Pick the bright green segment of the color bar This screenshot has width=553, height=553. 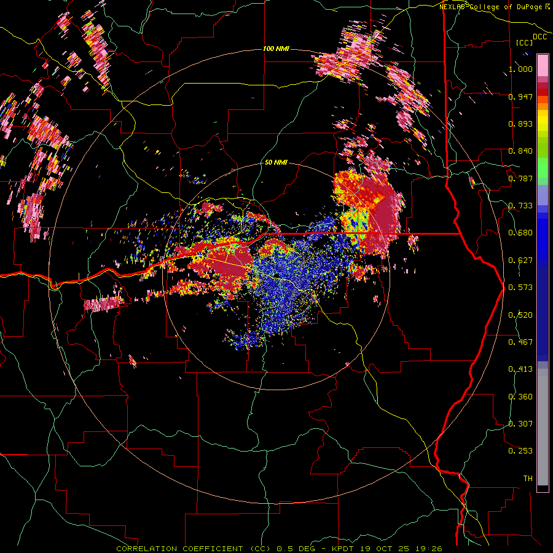point(543,168)
